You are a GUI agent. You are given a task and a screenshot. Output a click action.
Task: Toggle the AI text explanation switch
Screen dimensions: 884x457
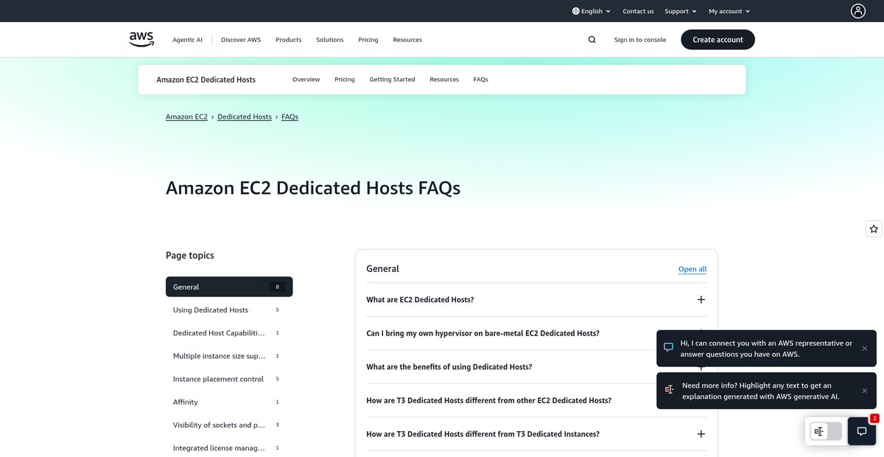[x=826, y=431]
